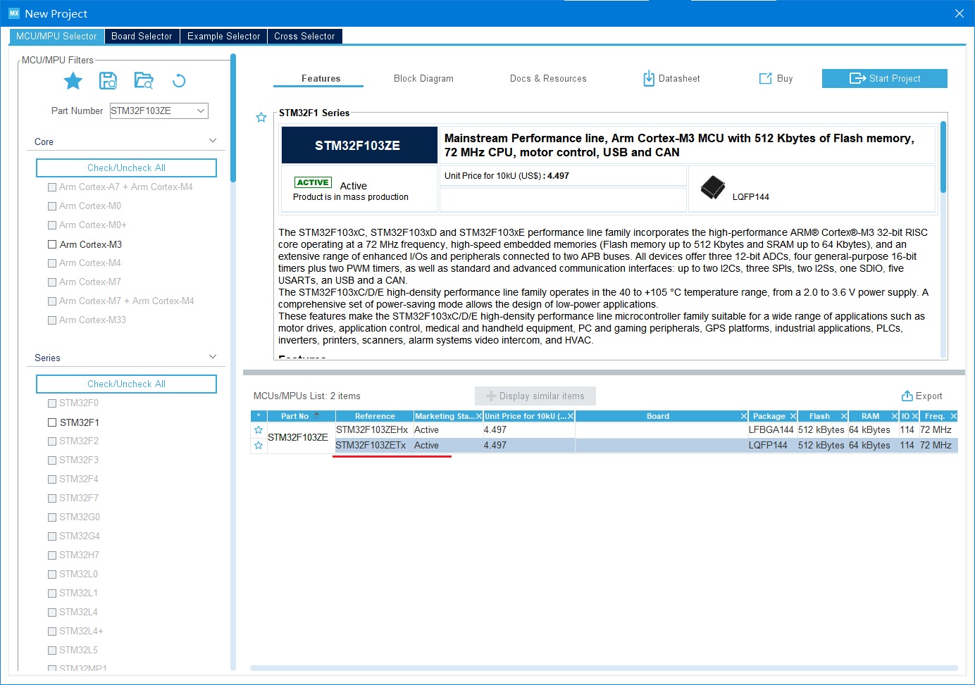Toggle the Arm Cortex-M0+ checkbox

[x=52, y=225]
